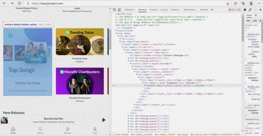The width and height of the screenshot is (263, 136).
Task: Click the inspect element picker icon
Action: point(114,10)
